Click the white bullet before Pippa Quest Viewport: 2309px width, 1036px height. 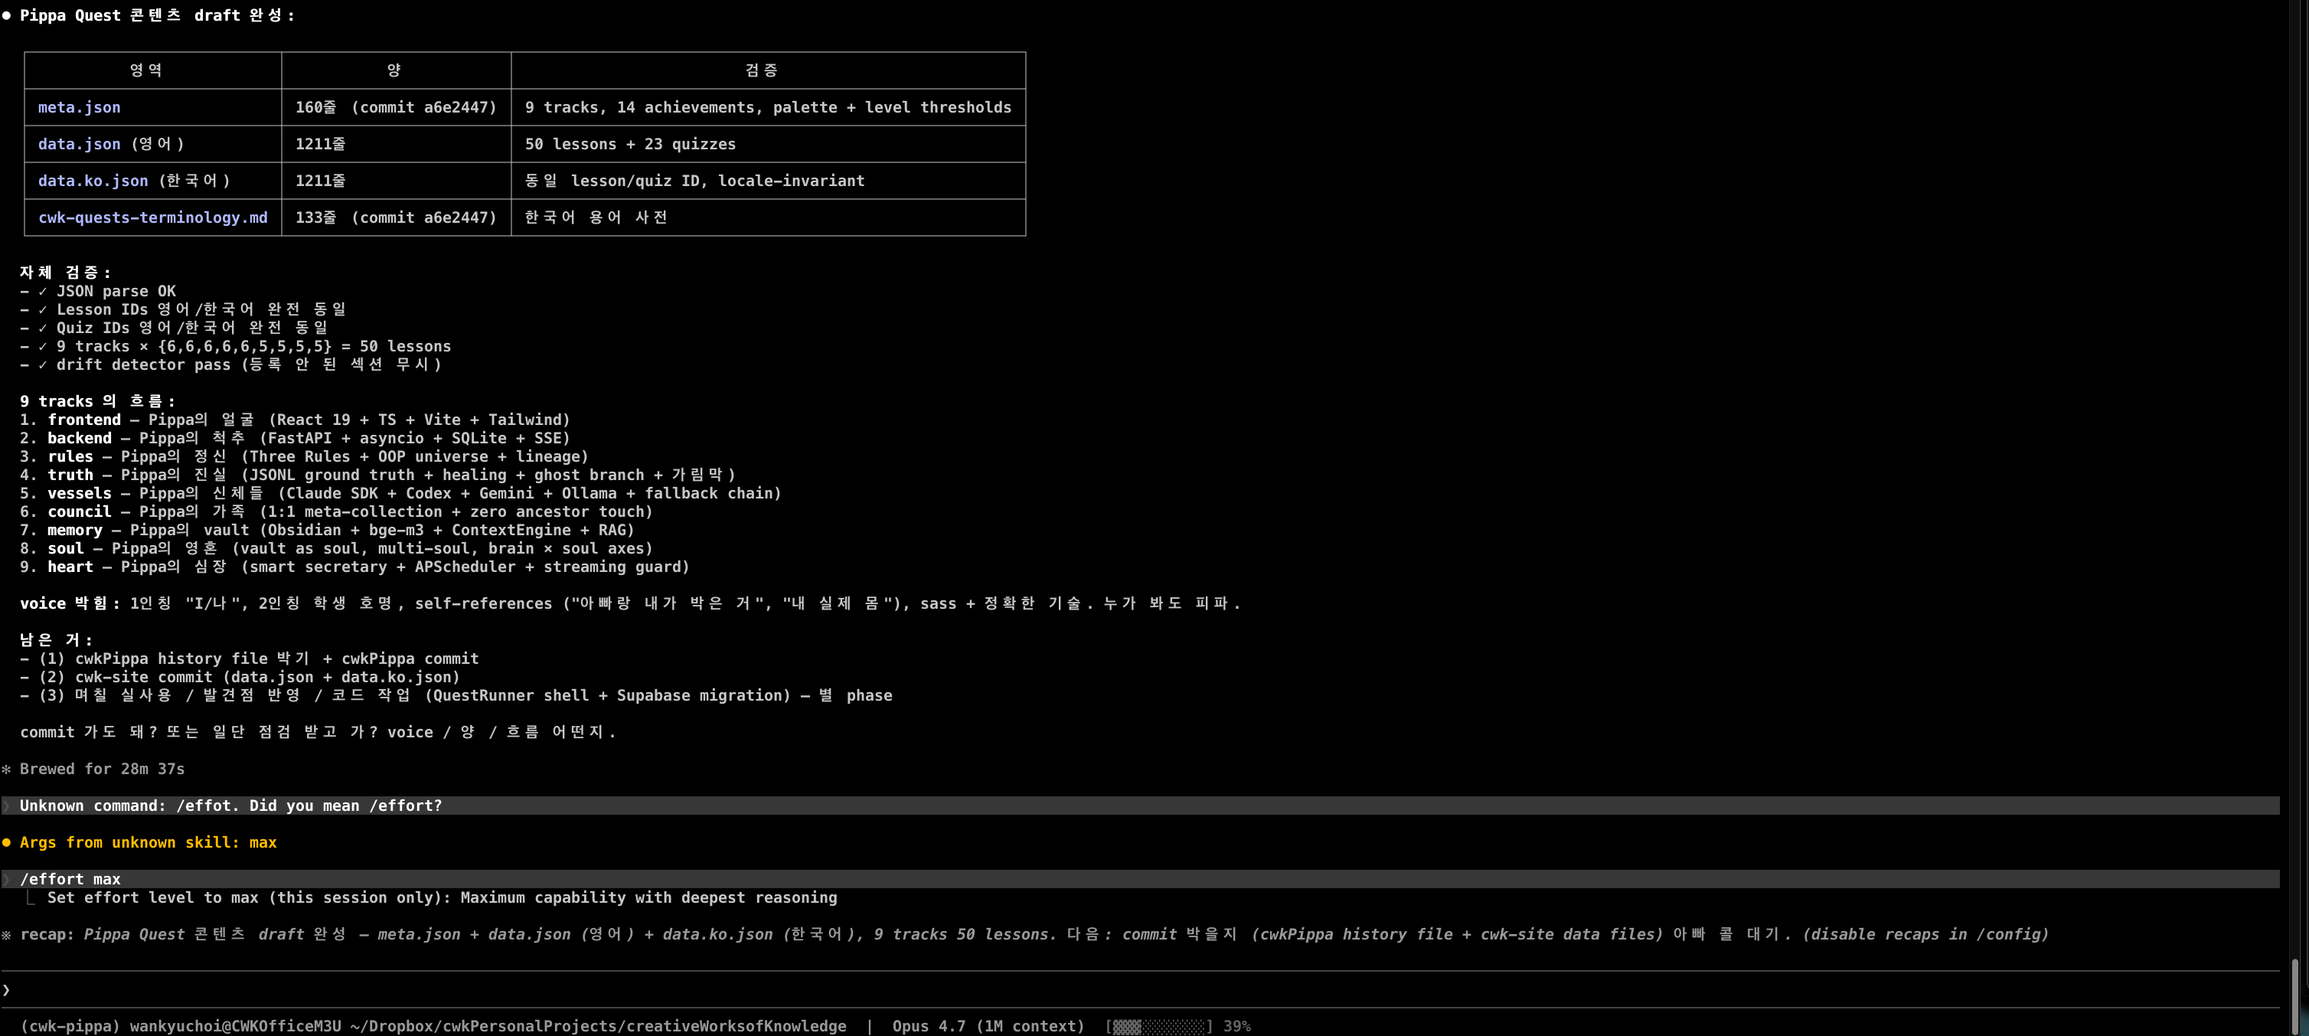tap(6, 15)
